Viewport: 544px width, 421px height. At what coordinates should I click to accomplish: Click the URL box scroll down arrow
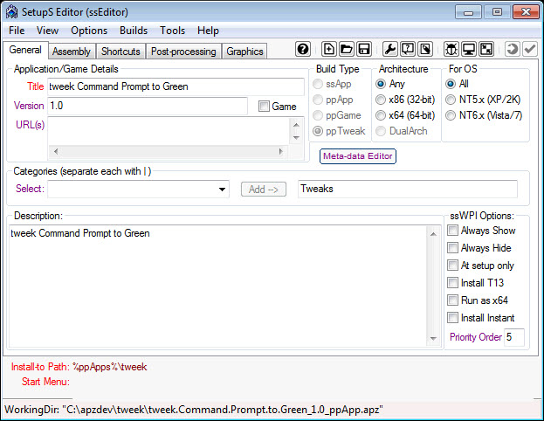tap(296, 138)
